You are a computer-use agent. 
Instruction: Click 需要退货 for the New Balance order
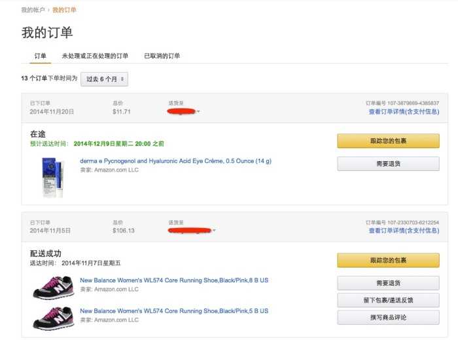click(x=388, y=283)
